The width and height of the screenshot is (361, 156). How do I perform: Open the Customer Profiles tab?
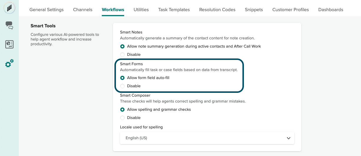(290, 10)
